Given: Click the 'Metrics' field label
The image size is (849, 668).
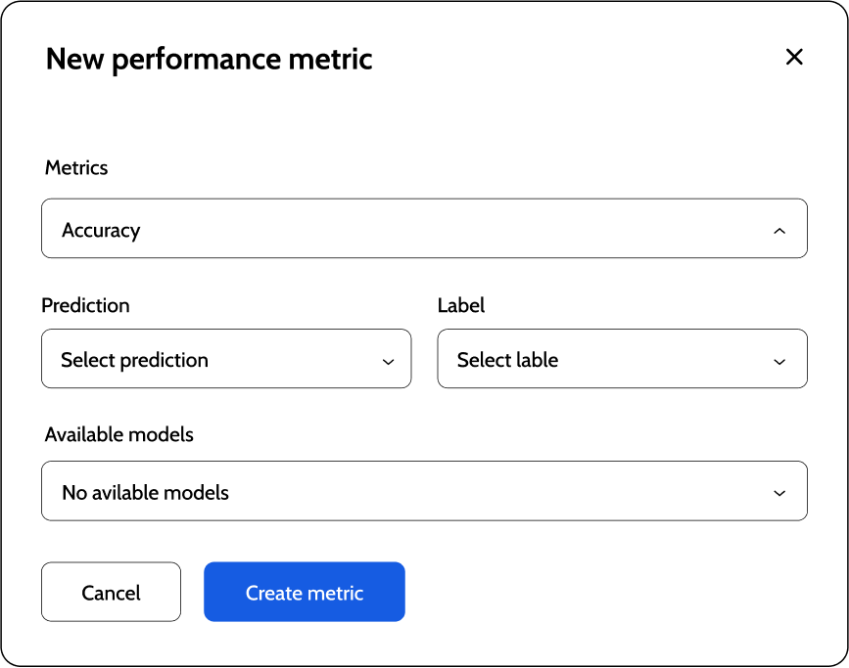Looking at the screenshot, I should [76, 168].
